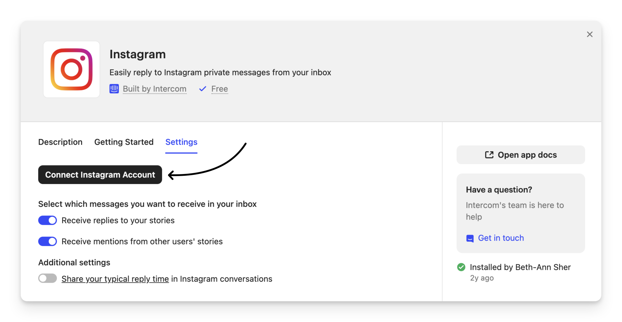This screenshot has height=322, width=622.
Task: Disable Receive replies to your stories
Action: tap(48, 220)
